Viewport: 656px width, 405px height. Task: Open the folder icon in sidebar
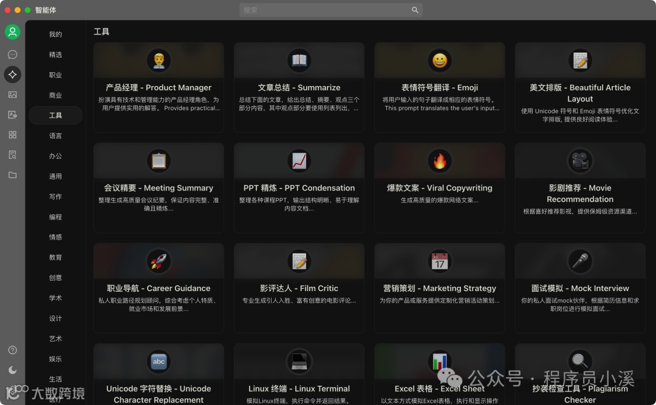tap(13, 175)
